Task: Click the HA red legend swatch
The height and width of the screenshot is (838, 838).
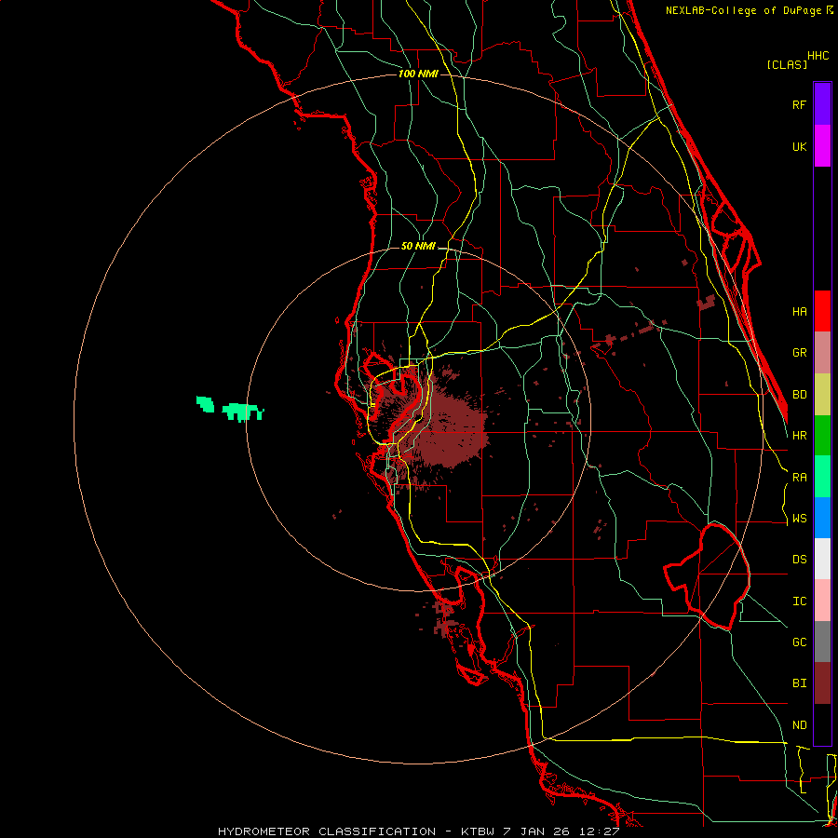Action: click(x=822, y=311)
